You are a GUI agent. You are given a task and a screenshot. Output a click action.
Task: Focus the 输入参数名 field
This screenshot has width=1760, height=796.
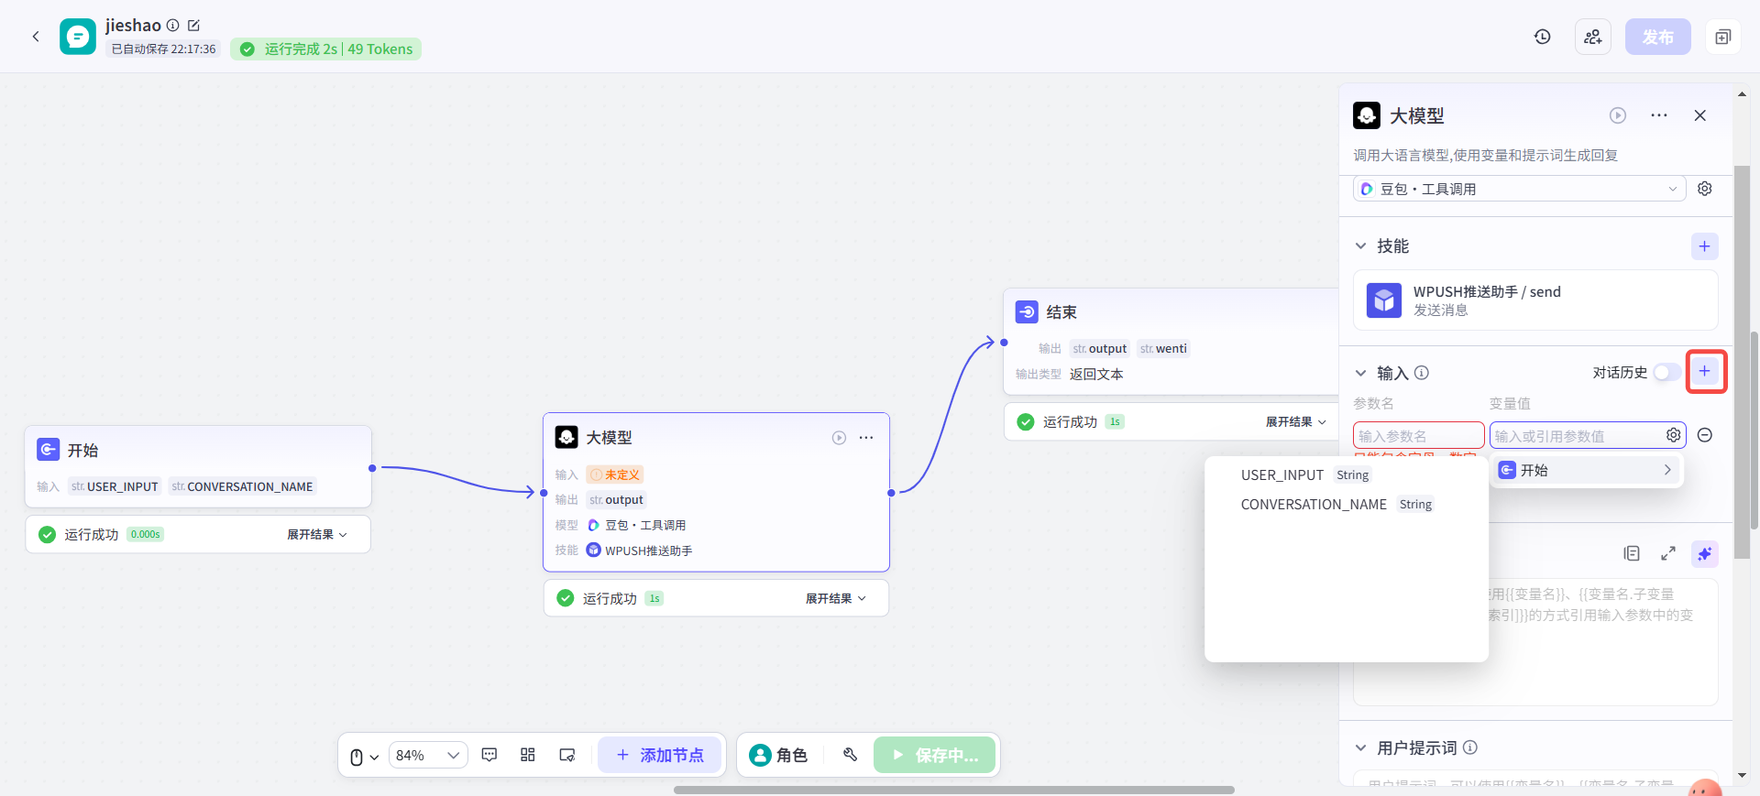coord(1418,436)
